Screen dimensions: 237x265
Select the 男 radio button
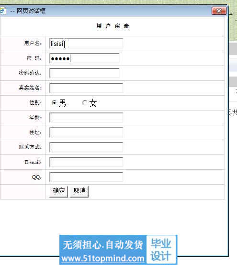54,102
